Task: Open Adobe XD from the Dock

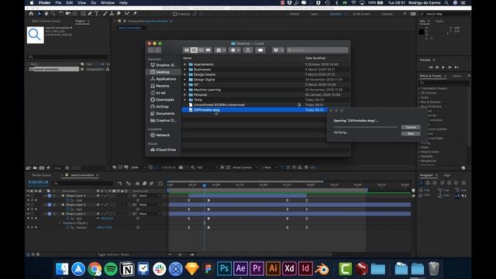Action: 289,269
